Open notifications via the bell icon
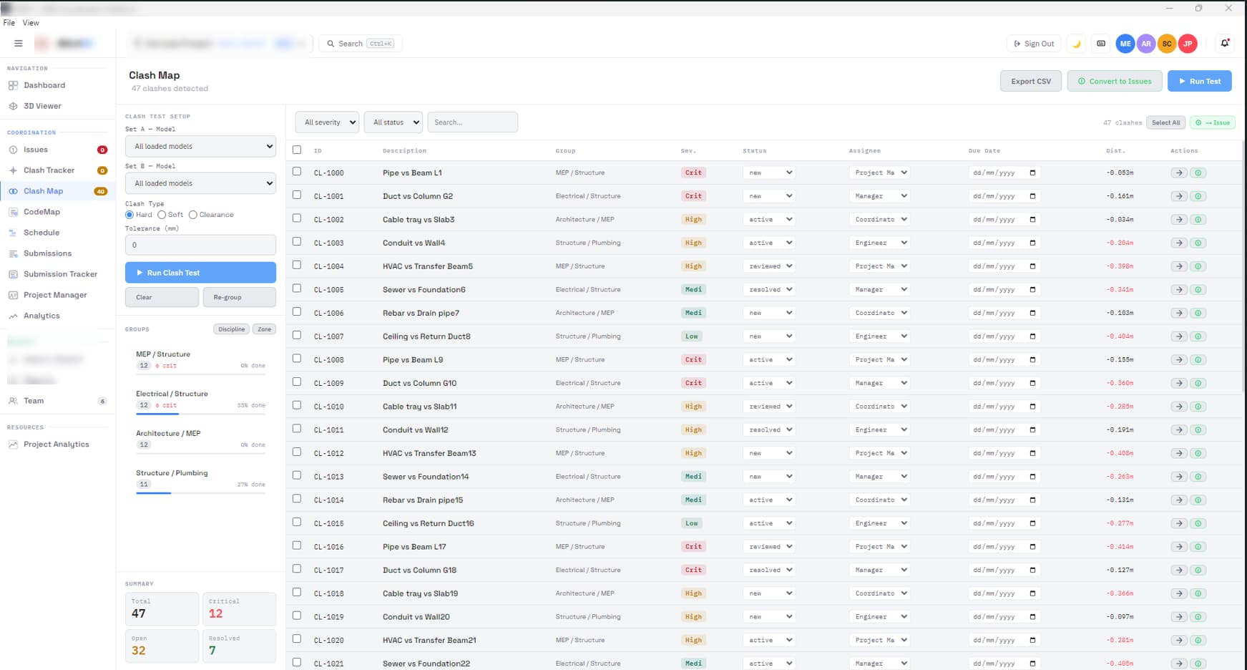 pos(1225,44)
